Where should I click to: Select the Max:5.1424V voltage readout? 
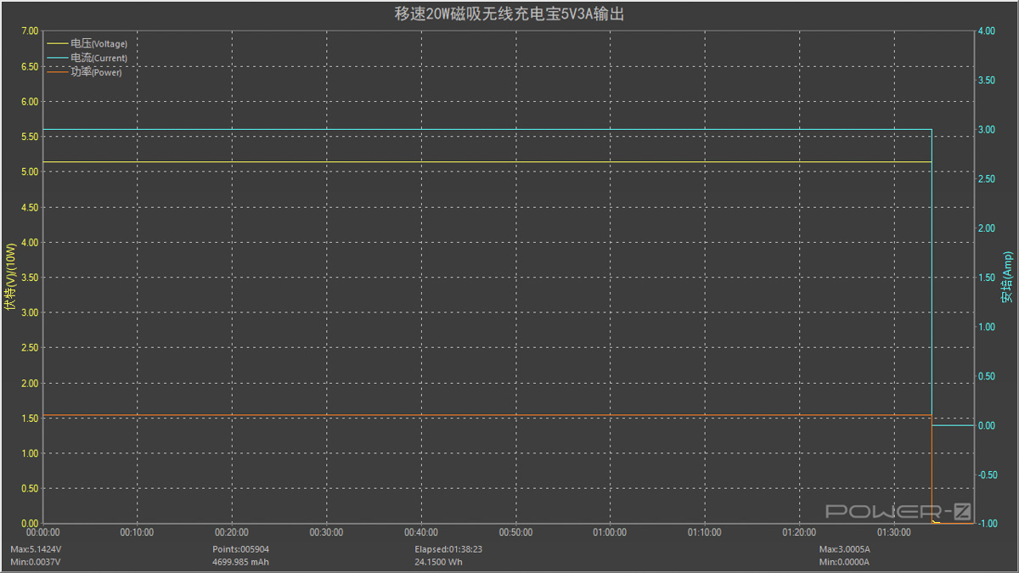[x=36, y=549]
